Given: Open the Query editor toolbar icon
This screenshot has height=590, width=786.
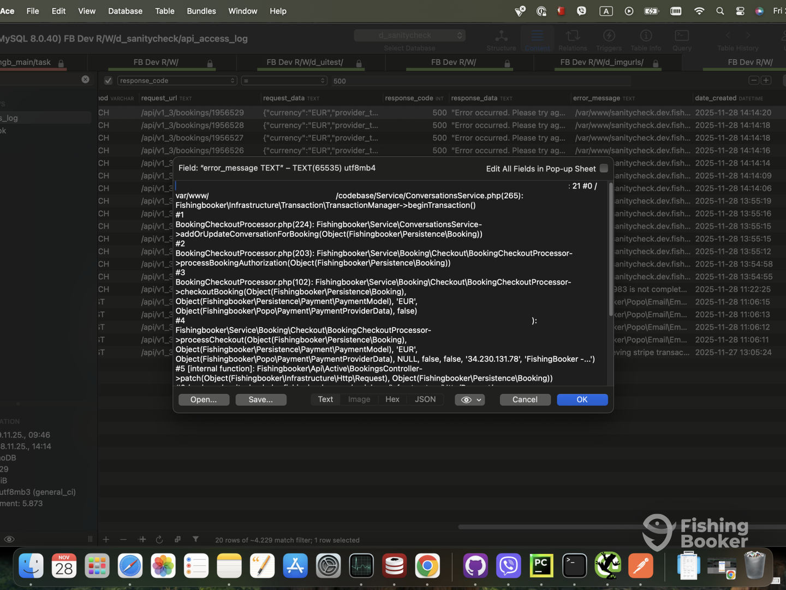Looking at the screenshot, I should pyautogui.click(x=682, y=40).
